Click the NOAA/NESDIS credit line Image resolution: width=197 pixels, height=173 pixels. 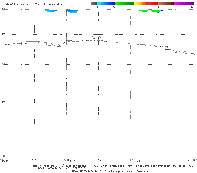point(110,171)
